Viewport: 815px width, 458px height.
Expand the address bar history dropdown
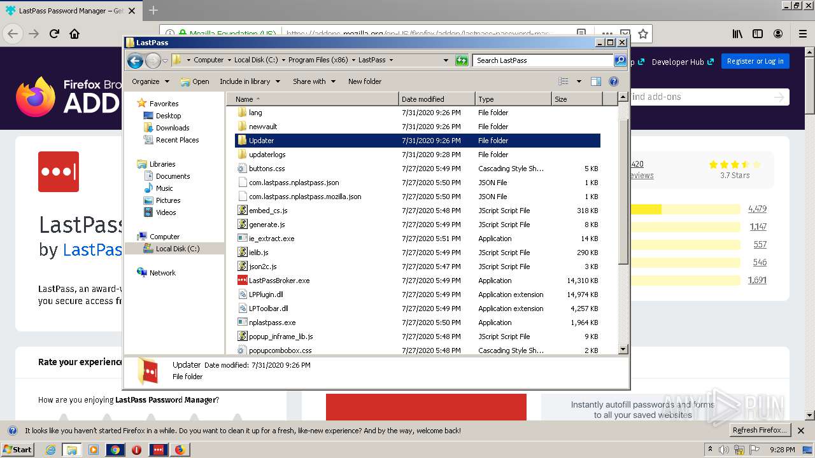coord(446,60)
